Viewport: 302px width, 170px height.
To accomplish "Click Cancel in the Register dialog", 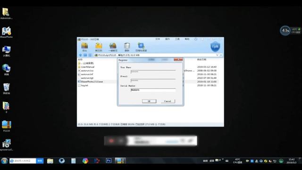I will click(x=168, y=101).
